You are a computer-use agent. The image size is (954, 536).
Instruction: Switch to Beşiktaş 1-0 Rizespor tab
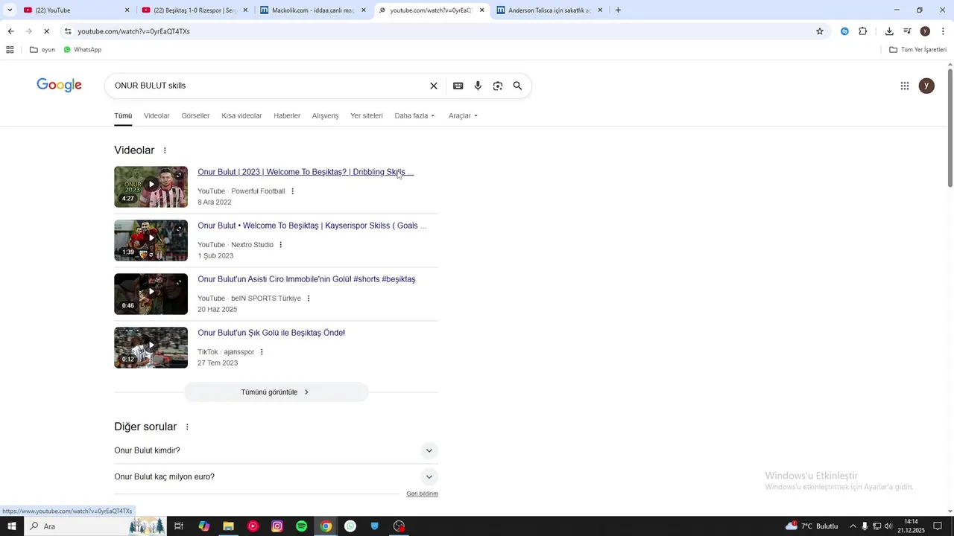coord(195,10)
